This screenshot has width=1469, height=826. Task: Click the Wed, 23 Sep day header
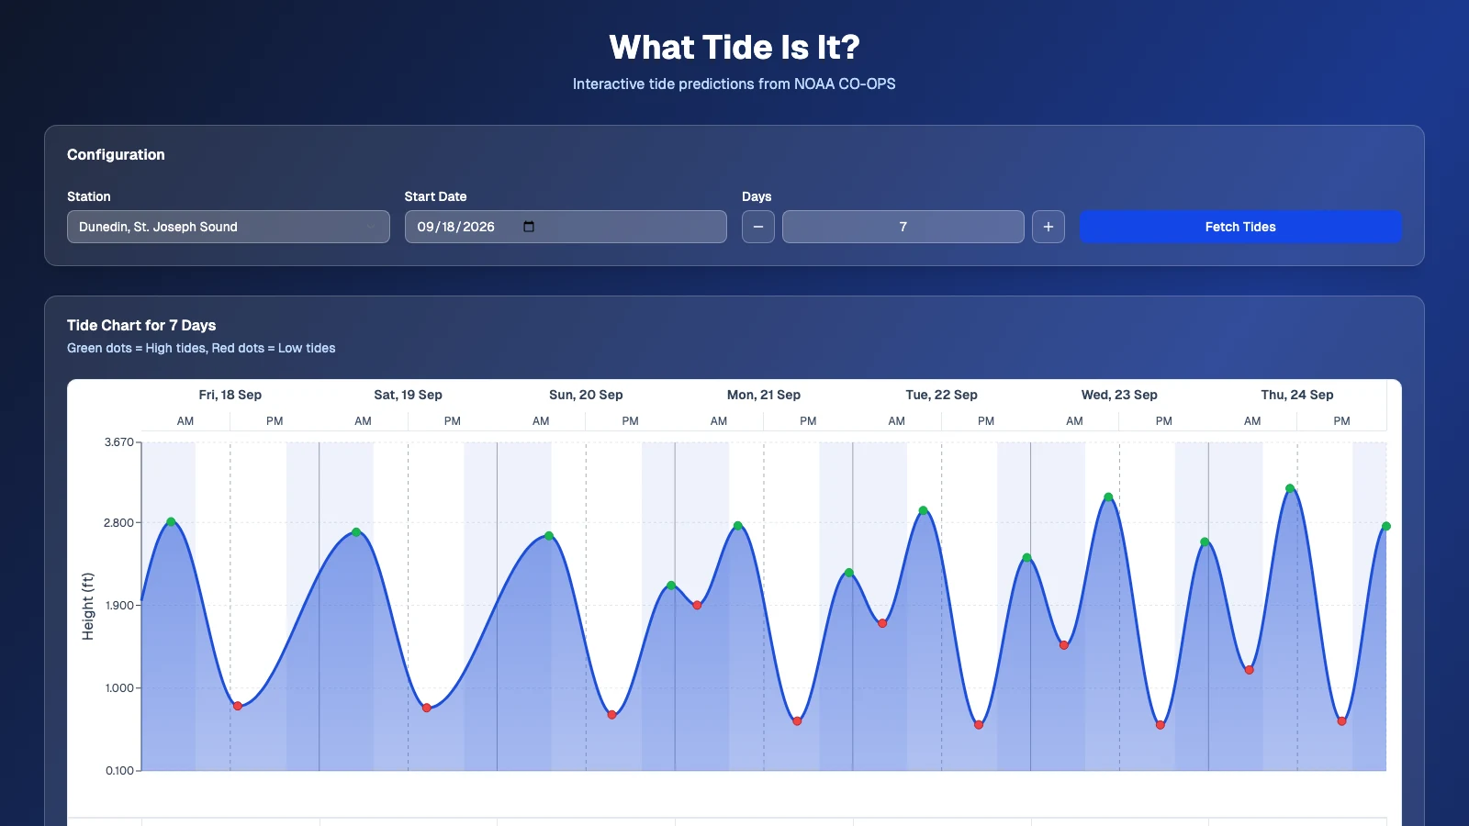point(1119,395)
